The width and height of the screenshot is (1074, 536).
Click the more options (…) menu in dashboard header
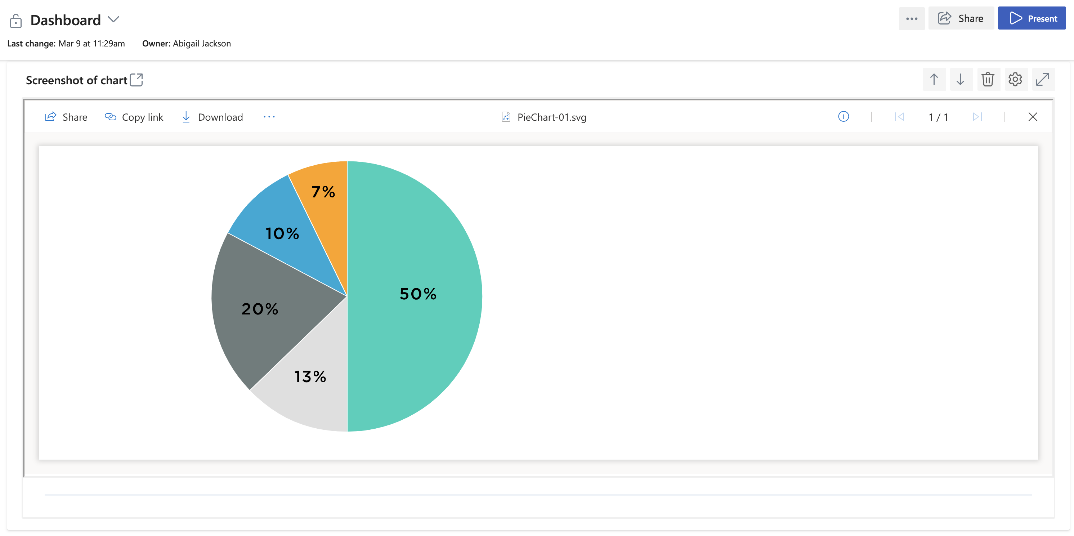coord(912,18)
